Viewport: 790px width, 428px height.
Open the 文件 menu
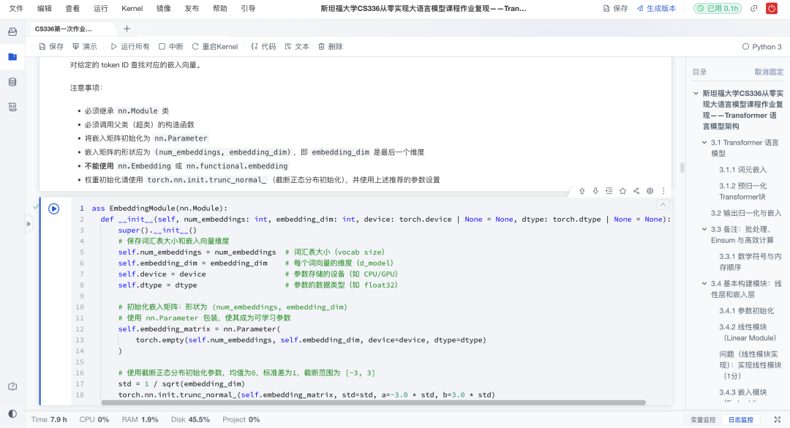[x=16, y=9]
